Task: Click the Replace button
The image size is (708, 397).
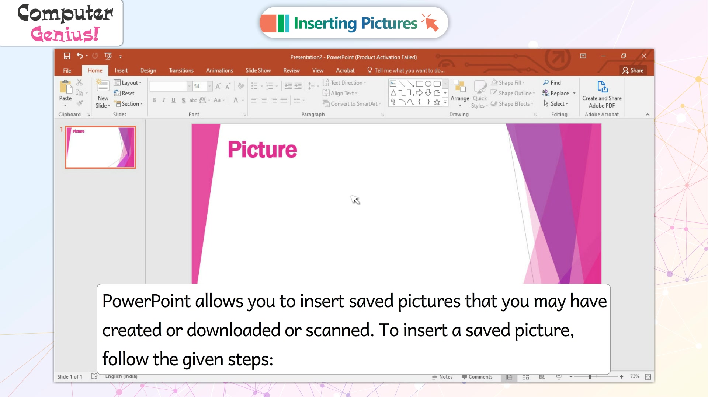Action: click(x=556, y=93)
